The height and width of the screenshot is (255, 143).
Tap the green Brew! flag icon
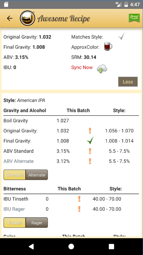(x=134, y=18)
